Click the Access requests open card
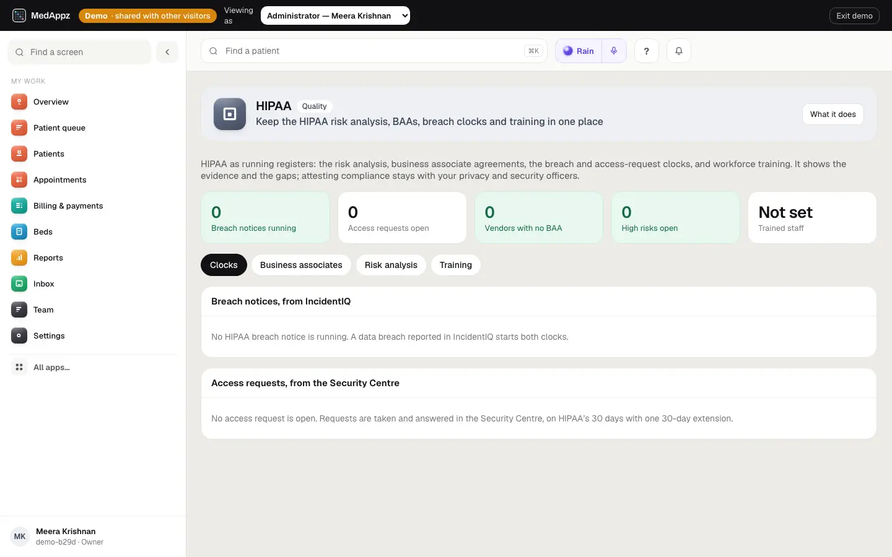The image size is (892, 557). coord(402,218)
